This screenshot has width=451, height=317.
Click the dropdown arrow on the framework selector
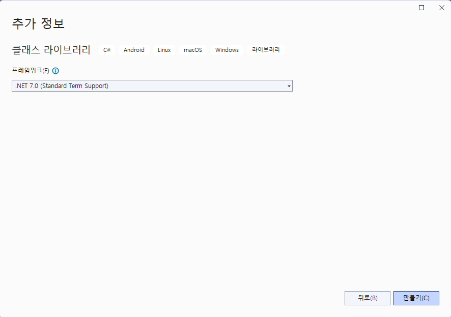point(288,85)
